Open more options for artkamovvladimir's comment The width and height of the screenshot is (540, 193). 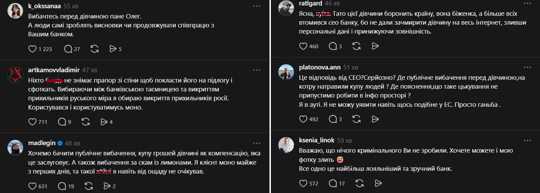(256, 70)
